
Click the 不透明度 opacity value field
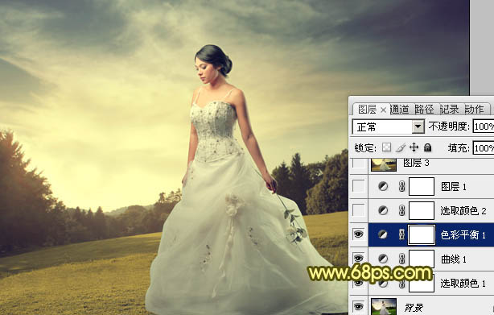point(484,126)
